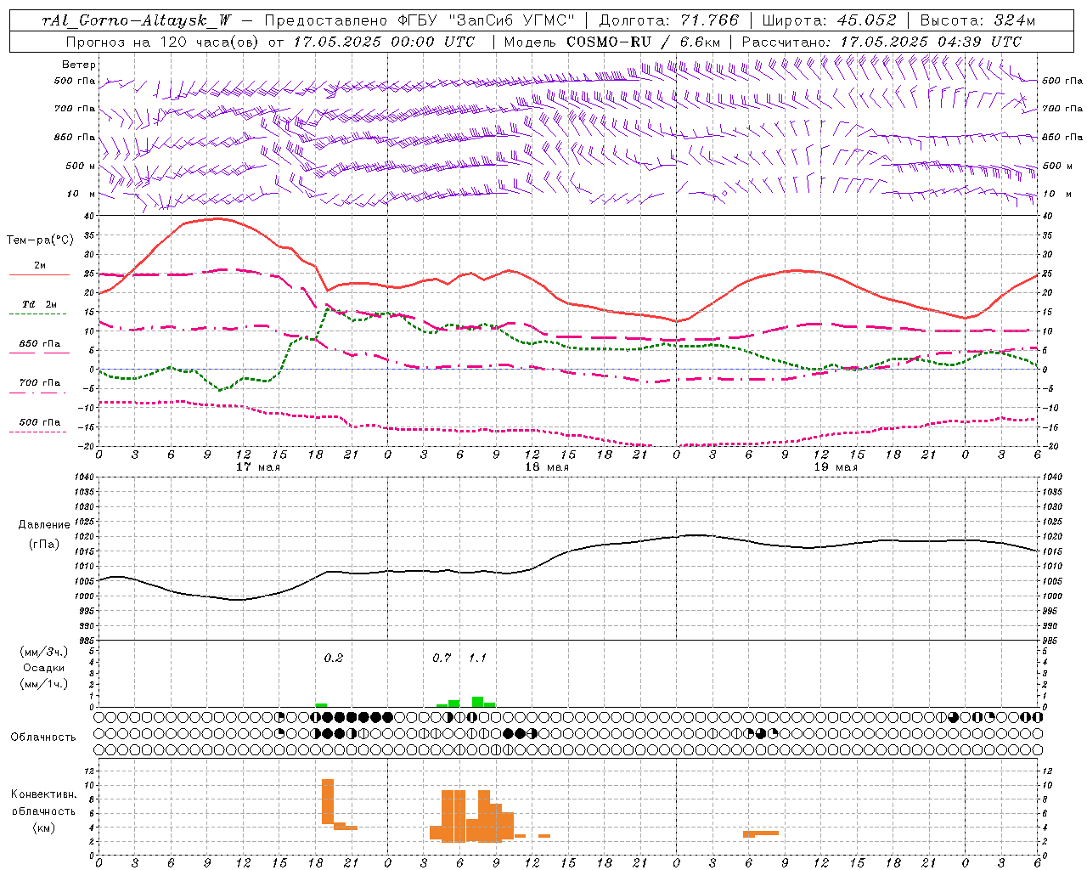Click the Модель COSMO-RU / 6.6км text

tap(611, 42)
